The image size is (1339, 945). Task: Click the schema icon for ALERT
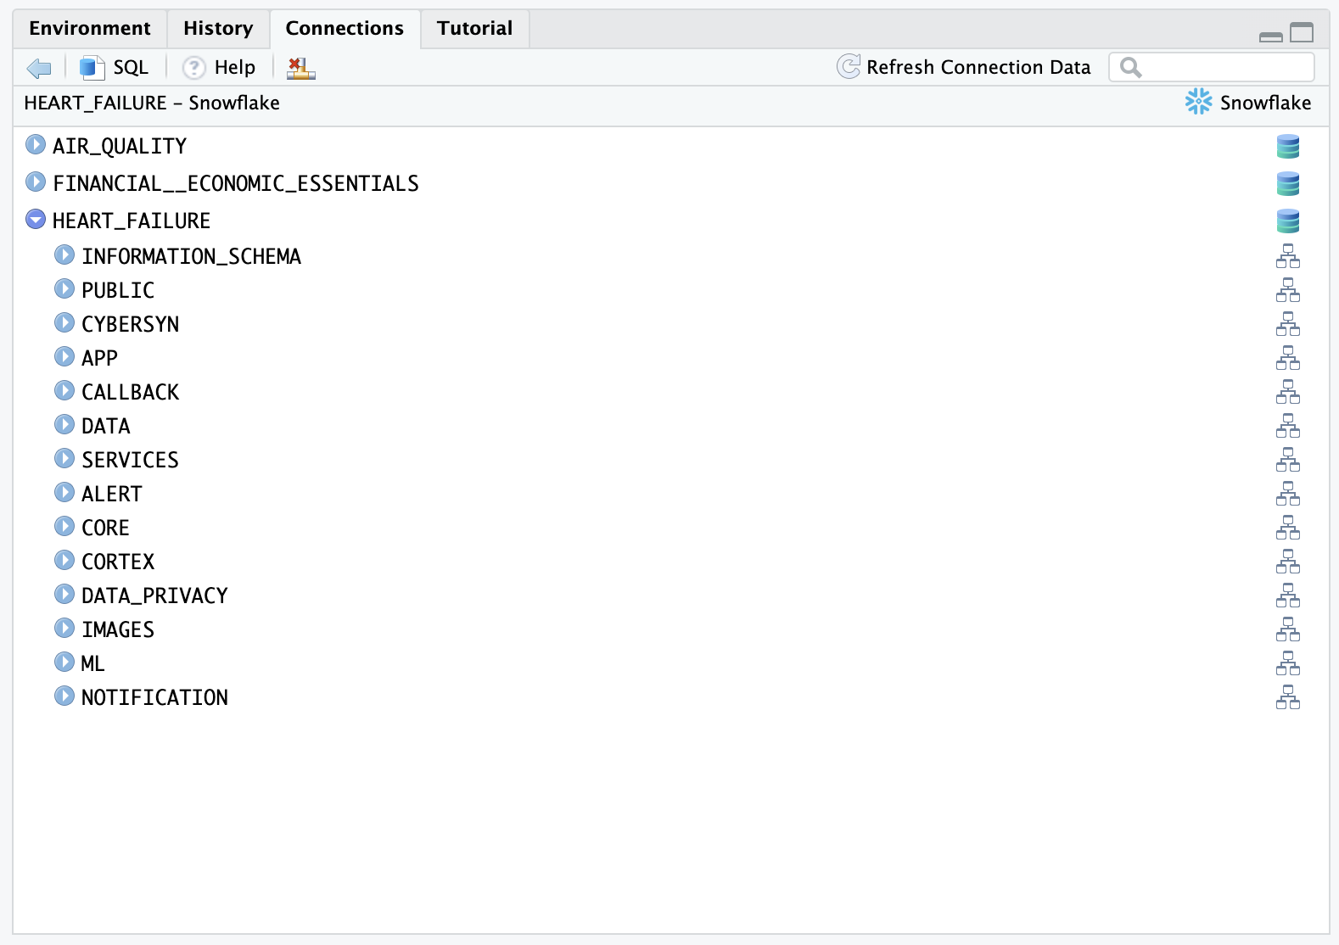point(1288,494)
